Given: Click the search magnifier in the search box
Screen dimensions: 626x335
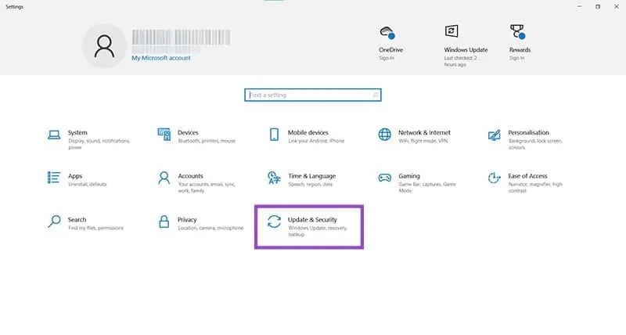Looking at the screenshot, I should point(375,95).
